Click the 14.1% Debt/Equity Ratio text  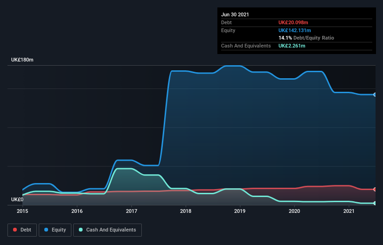[x=306, y=38]
